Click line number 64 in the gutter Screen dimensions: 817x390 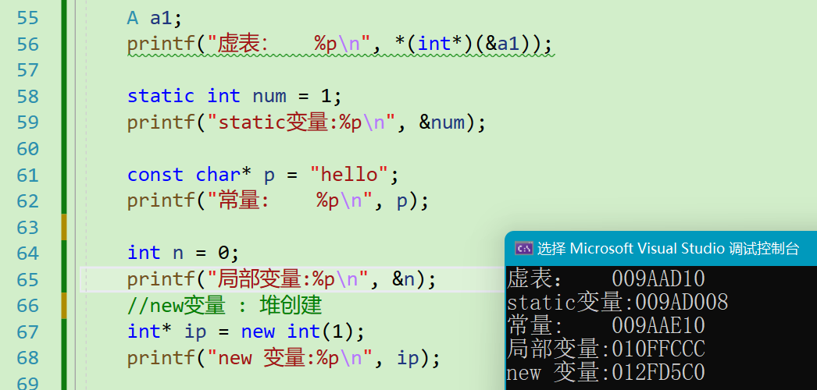27,253
